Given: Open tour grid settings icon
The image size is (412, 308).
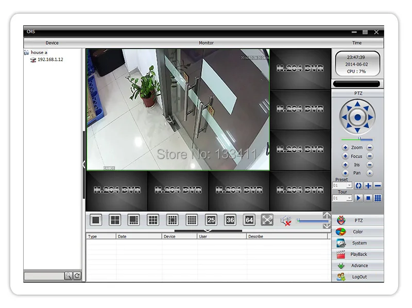Looking at the screenshot, I should click(x=378, y=198).
